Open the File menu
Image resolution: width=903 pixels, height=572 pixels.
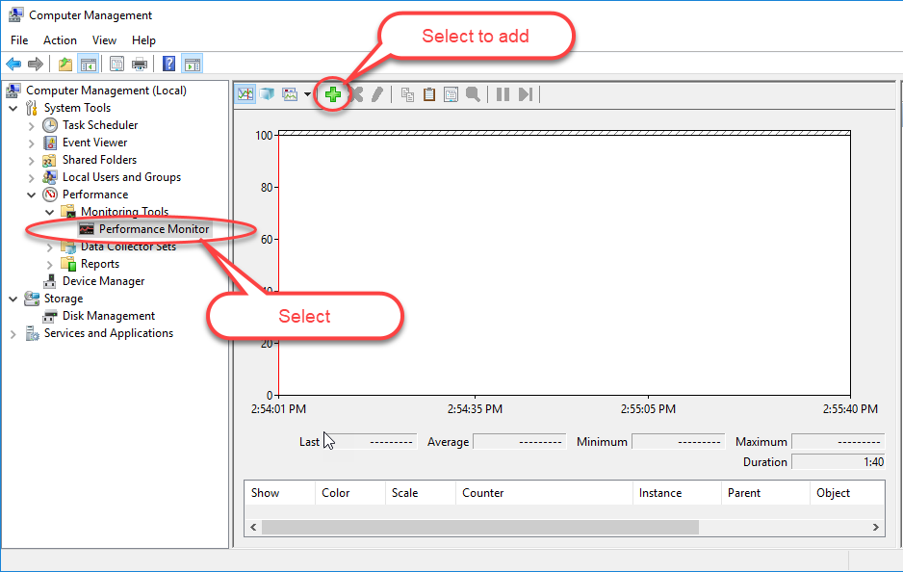tap(19, 40)
